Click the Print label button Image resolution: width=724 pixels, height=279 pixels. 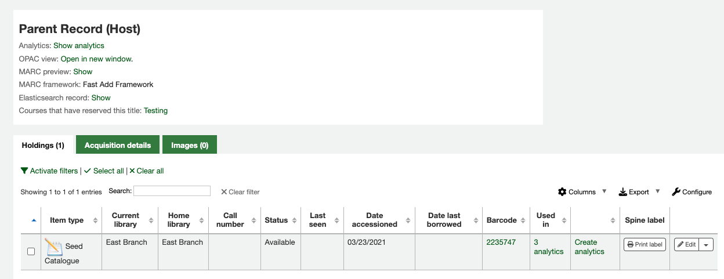click(x=645, y=245)
